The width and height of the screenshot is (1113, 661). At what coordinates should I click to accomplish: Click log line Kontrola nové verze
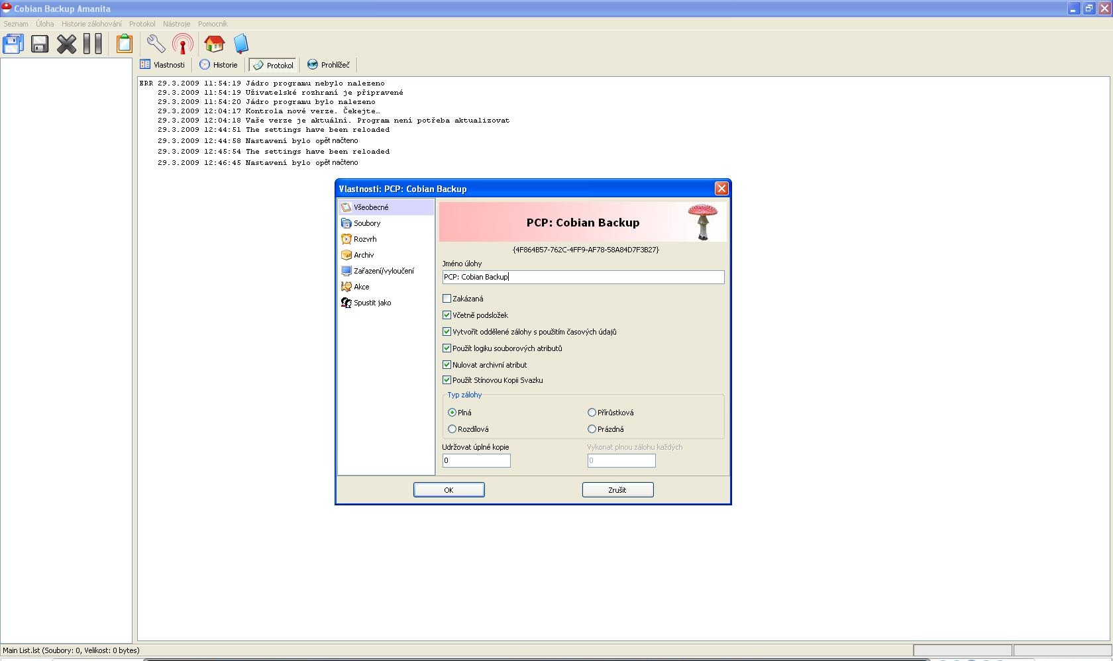point(269,111)
